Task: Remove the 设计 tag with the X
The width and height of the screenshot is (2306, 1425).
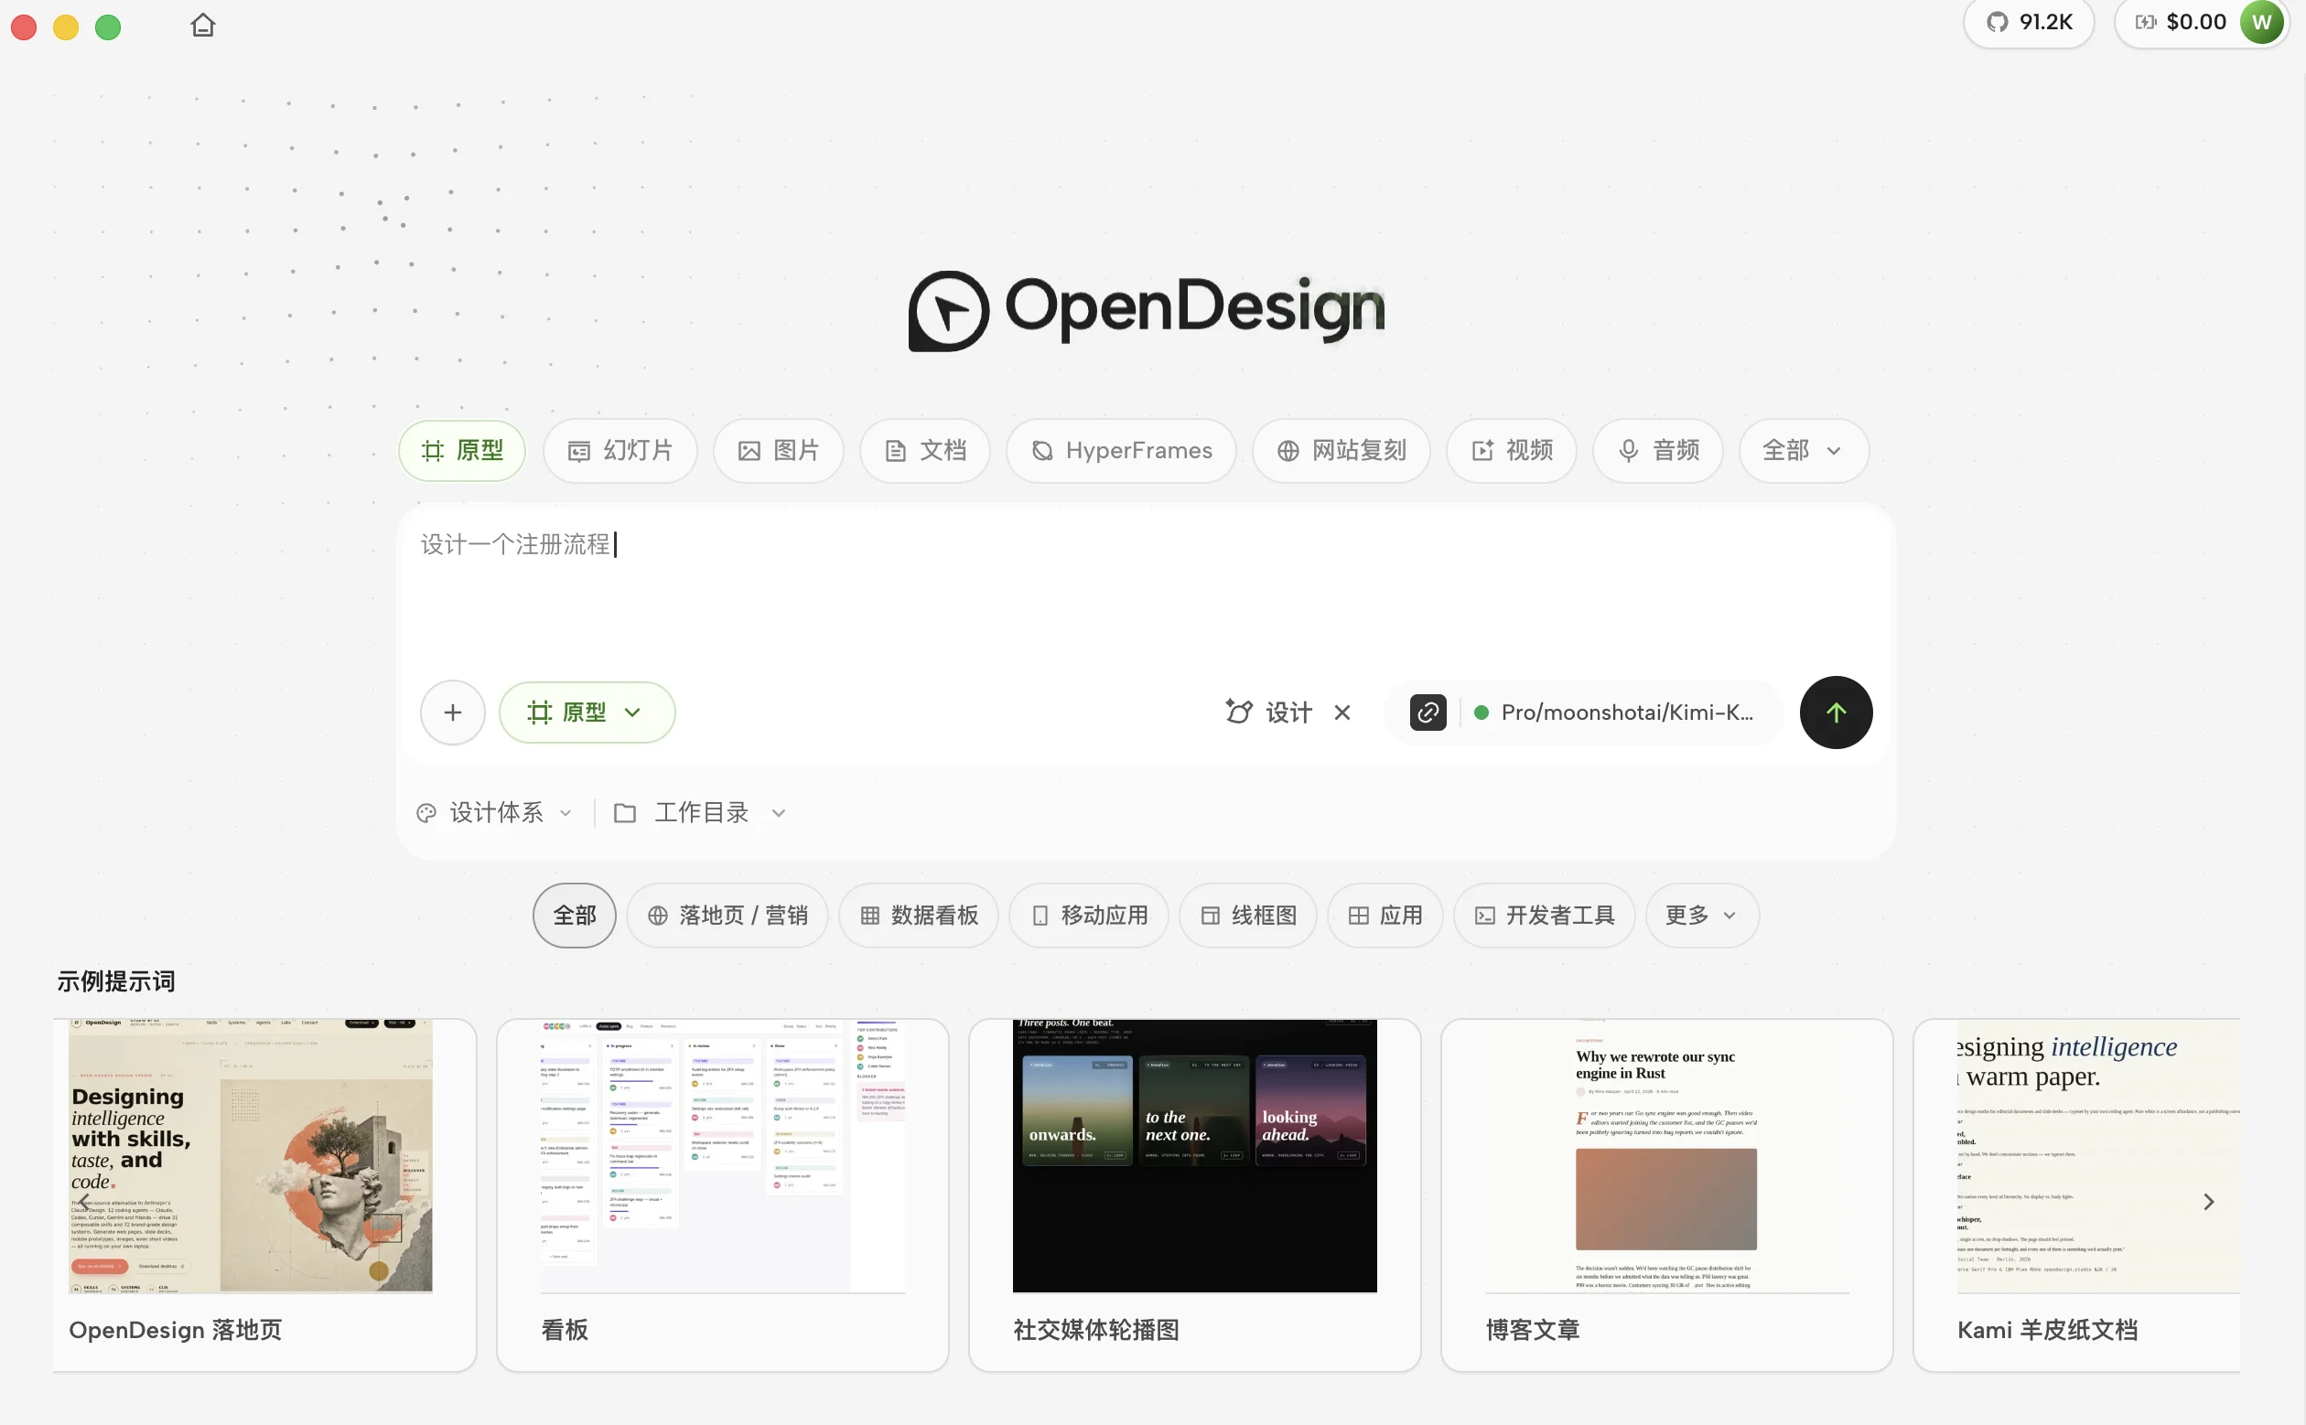Action: (x=1342, y=712)
